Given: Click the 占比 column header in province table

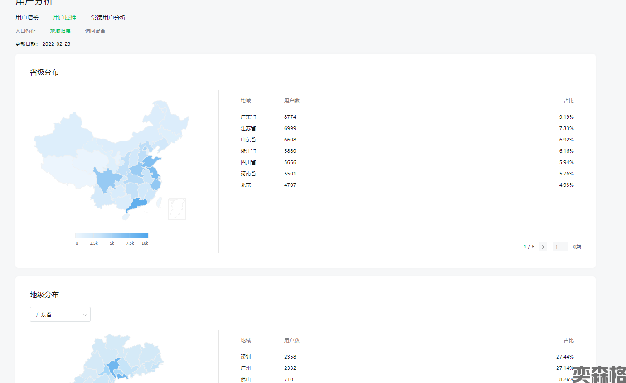Looking at the screenshot, I should click(x=568, y=101).
